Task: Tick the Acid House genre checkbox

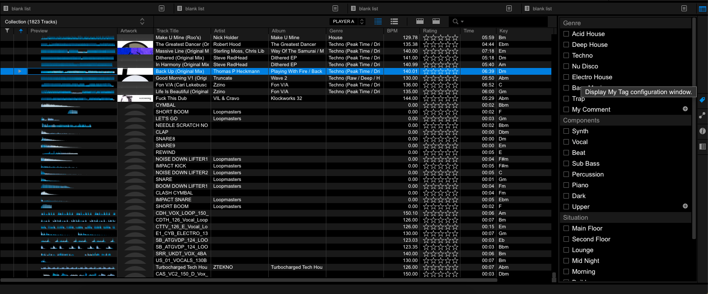Action: [x=566, y=34]
